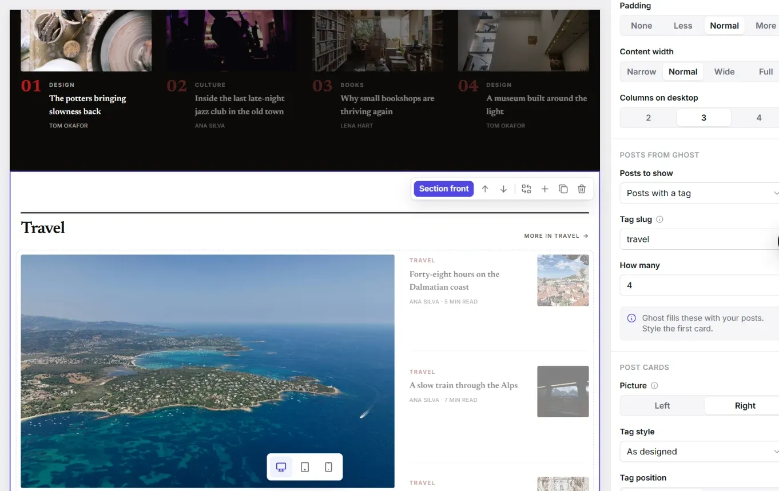Set desktop columns to 2
The image size is (779, 491).
click(648, 118)
